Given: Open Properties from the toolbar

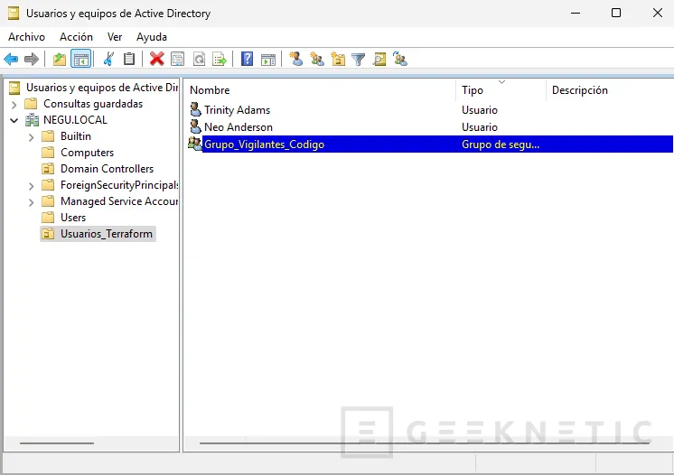Looking at the screenshot, I should 177,59.
